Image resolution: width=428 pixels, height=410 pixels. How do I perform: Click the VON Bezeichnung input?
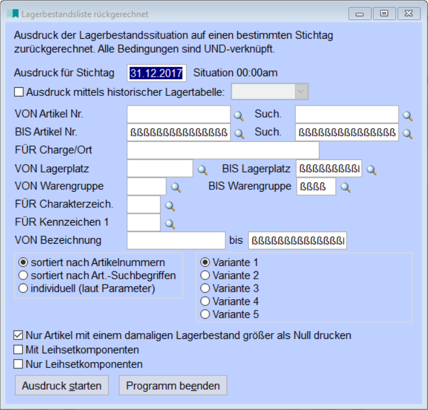click(x=176, y=240)
